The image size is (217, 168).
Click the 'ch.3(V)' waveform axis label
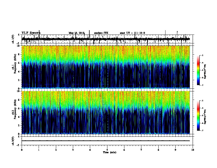click(13, 141)
